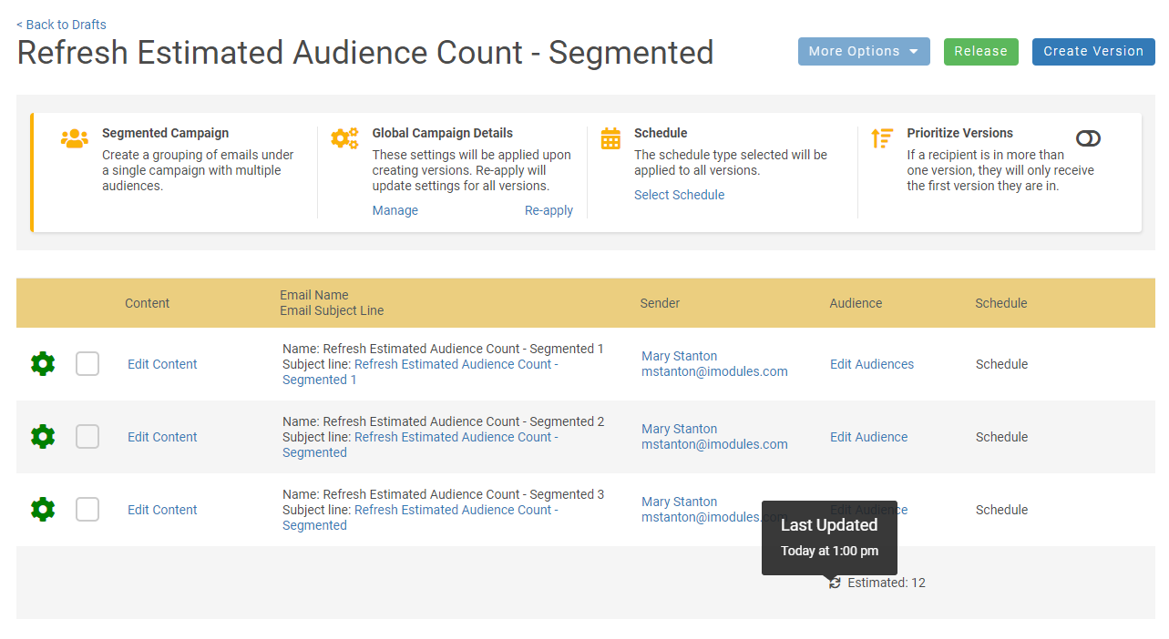Click the refresh icon beside Estimated count
The image size is (1169, 639).
coord(835,583)
